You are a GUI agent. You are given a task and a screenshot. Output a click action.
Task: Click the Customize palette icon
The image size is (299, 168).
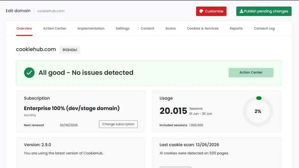coord(201,11)
